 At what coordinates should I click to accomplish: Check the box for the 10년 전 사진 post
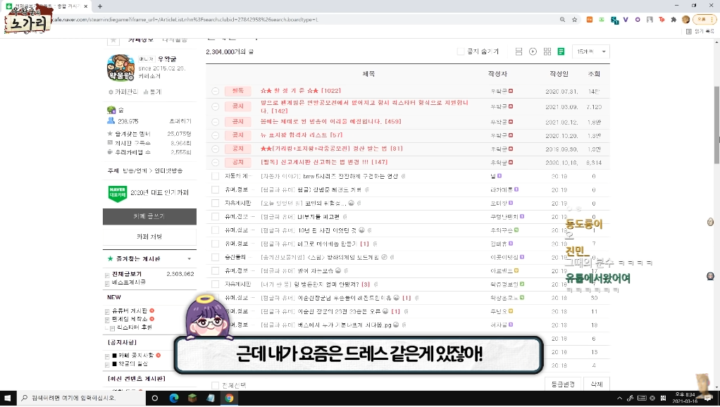(x=215, y=230)
